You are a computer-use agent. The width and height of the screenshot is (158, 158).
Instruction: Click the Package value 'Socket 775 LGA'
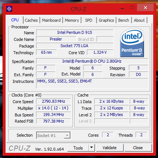(x=75, y=46)
